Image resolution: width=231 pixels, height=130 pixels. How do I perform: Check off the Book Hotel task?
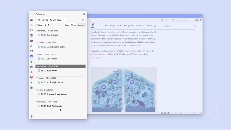point(39,70)
